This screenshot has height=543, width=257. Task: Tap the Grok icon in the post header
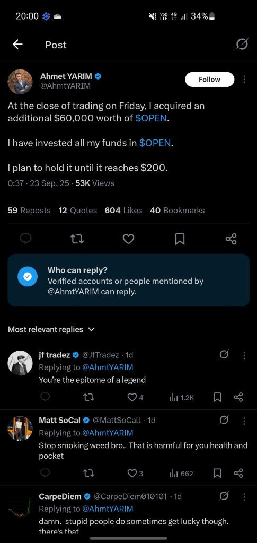[242, 45]
